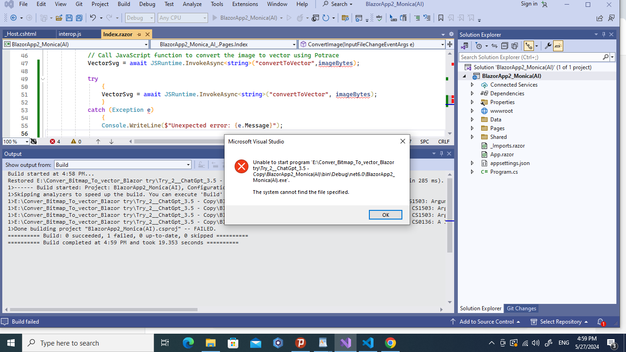Switch to the Git Changes tab
The width and height of the screenshot is (626, 352).
tap(522, 308)
